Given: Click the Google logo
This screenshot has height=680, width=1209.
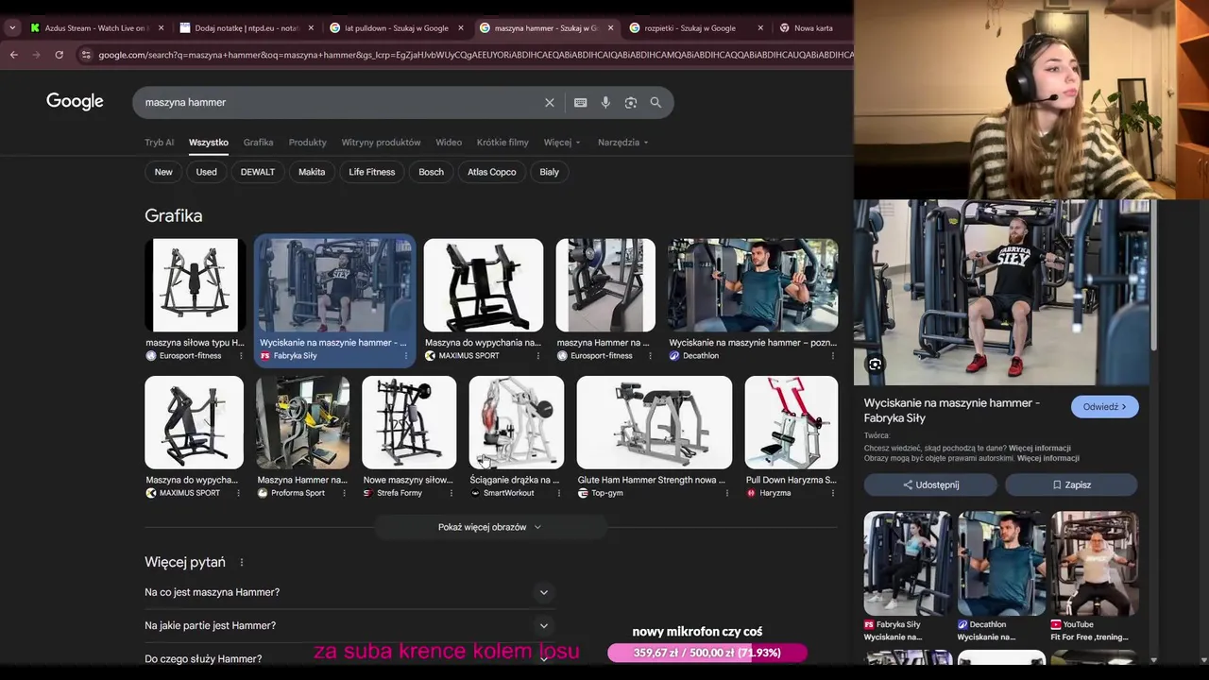Looking at the screenshot, I should [x=75, y=102].
